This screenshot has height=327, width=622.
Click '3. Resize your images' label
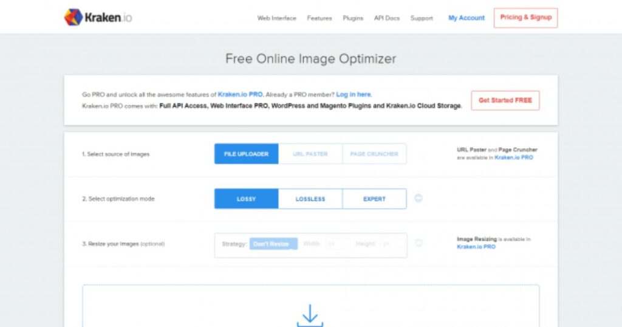[111, 244]
